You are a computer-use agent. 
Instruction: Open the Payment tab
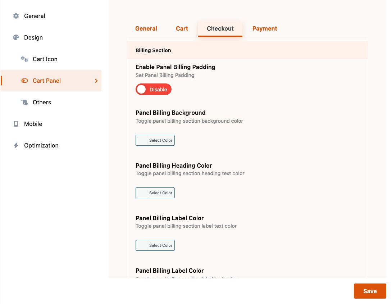point(264,28)
